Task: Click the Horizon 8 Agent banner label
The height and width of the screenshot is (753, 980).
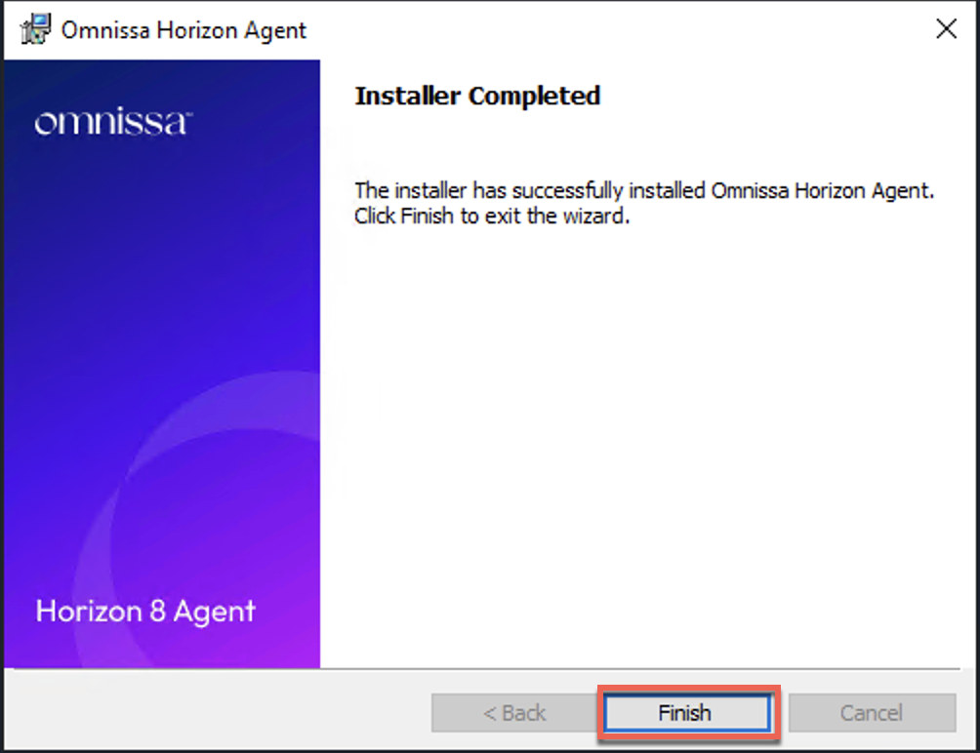Action: coord(145,612)
